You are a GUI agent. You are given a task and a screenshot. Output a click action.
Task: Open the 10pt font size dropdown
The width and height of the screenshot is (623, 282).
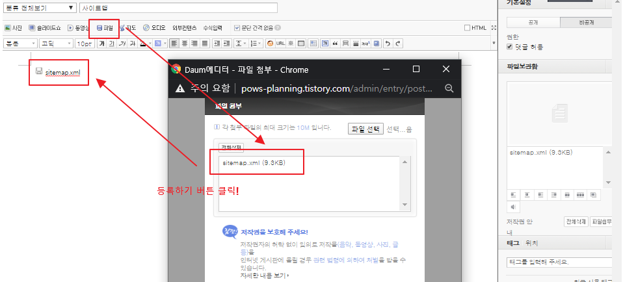pos(85,44)
